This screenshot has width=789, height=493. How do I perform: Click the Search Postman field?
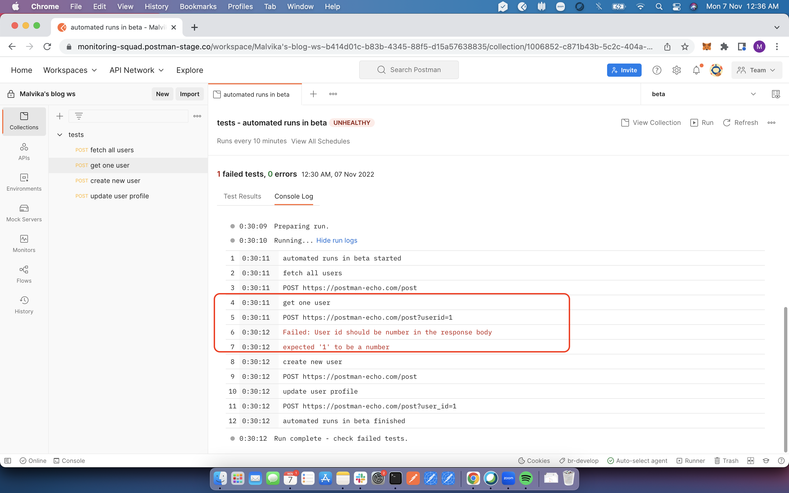click(x=409, y=70)
